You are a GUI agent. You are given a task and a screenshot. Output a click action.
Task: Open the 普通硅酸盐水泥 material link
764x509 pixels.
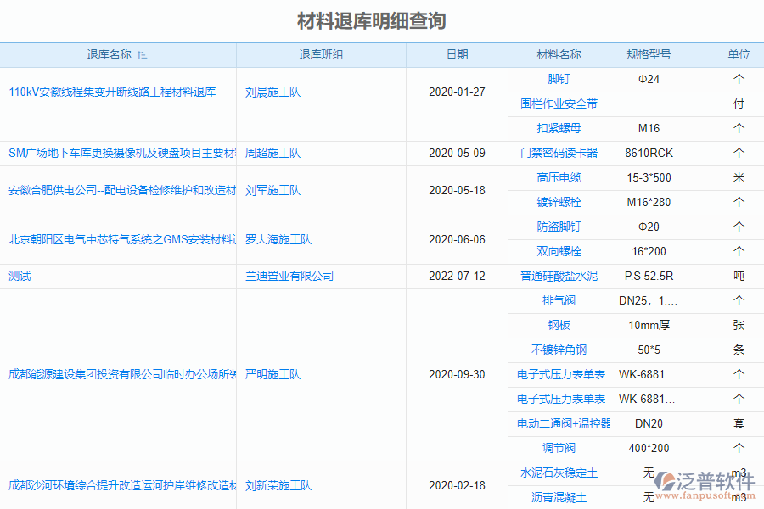tap(558, 276)
